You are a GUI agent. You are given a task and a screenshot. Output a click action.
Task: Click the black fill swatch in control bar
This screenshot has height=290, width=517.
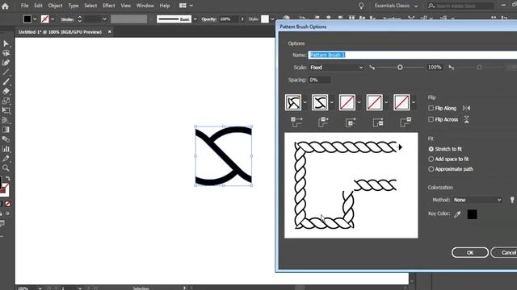pos(27,19)
